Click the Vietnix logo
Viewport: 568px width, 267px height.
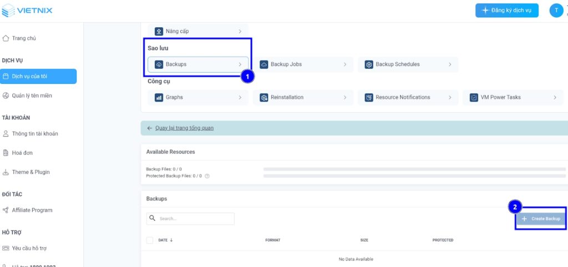27,10
